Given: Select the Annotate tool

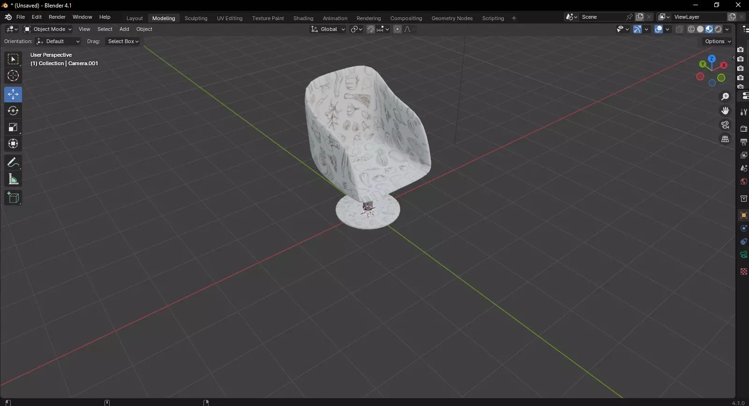Looking at the screenshot, I should (x=13, y=163).
